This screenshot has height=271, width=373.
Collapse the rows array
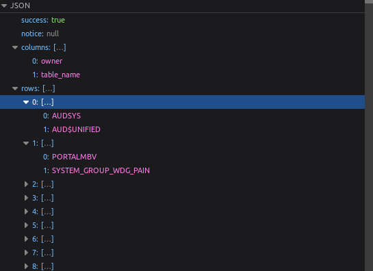(15, 88)
